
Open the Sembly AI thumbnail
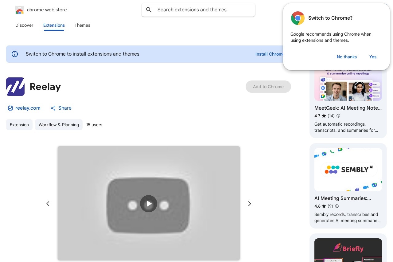tap(348, 170)
